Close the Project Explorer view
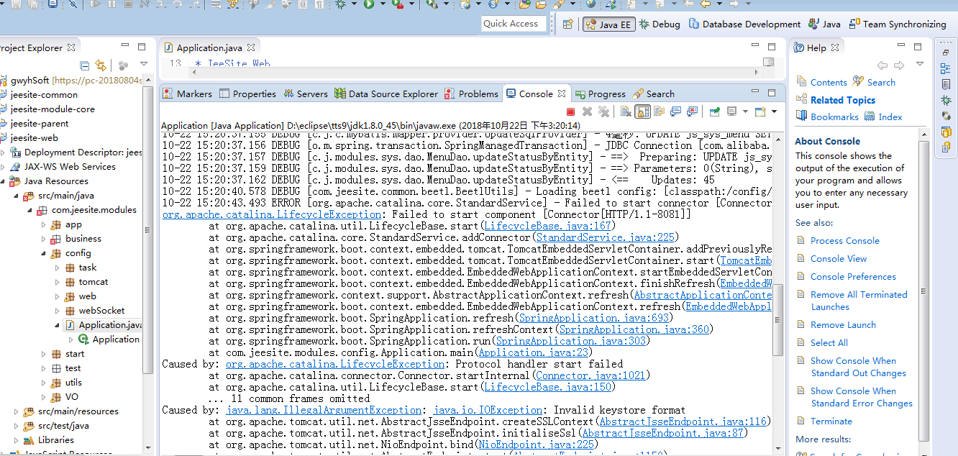The width and height of the screenshot is (958, 456). tap(71, 48)
